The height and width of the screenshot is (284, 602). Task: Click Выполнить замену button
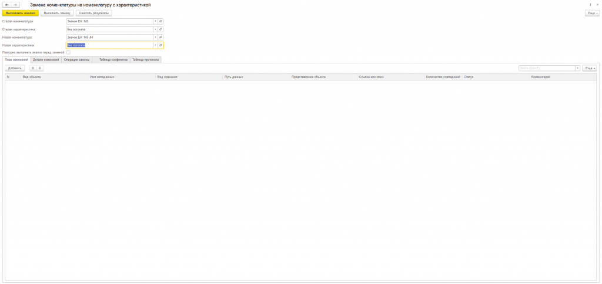(57, 13)
